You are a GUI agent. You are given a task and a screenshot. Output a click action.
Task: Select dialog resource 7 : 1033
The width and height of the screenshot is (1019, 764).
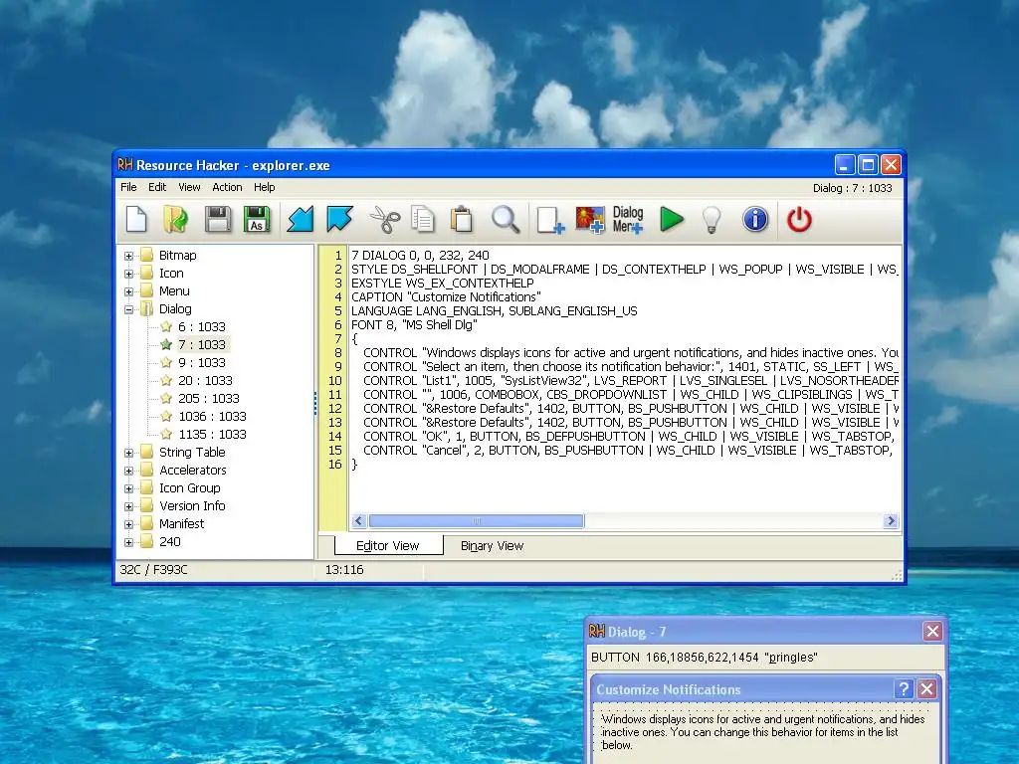tap(201, 344)
